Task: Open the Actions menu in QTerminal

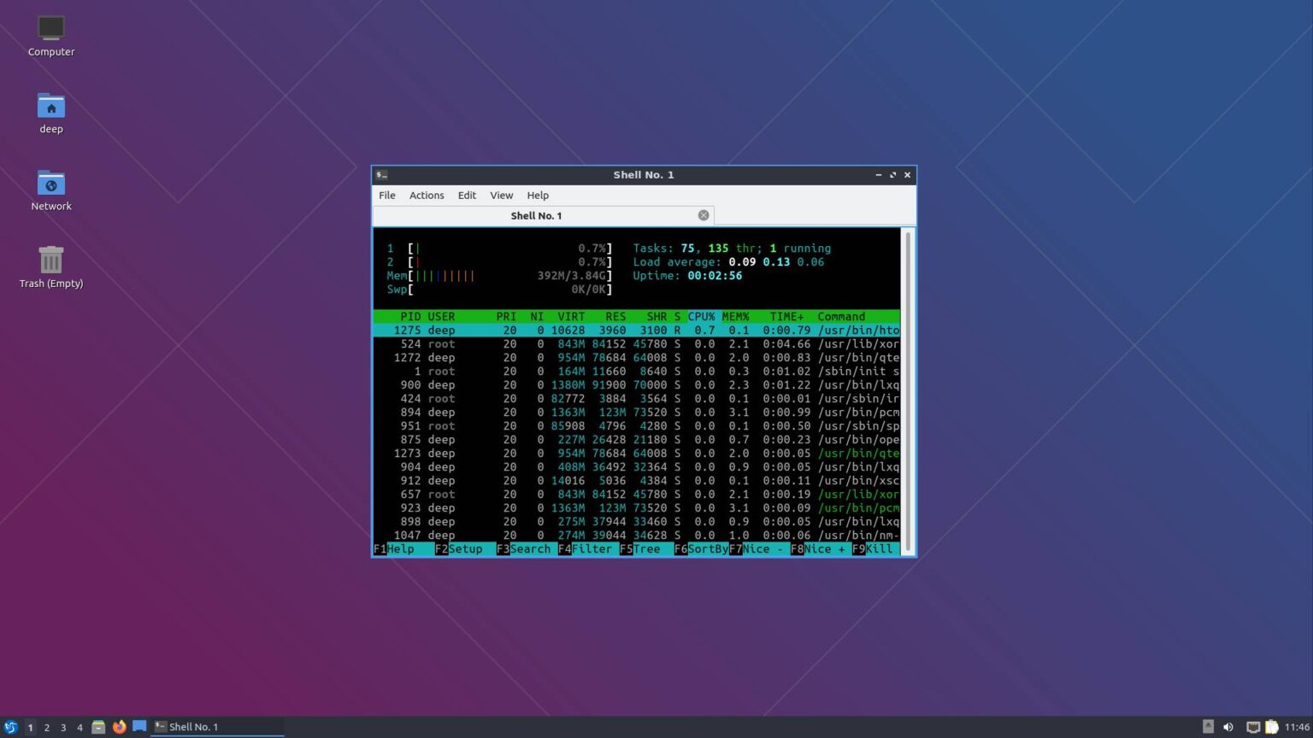Action: [426, 195]
